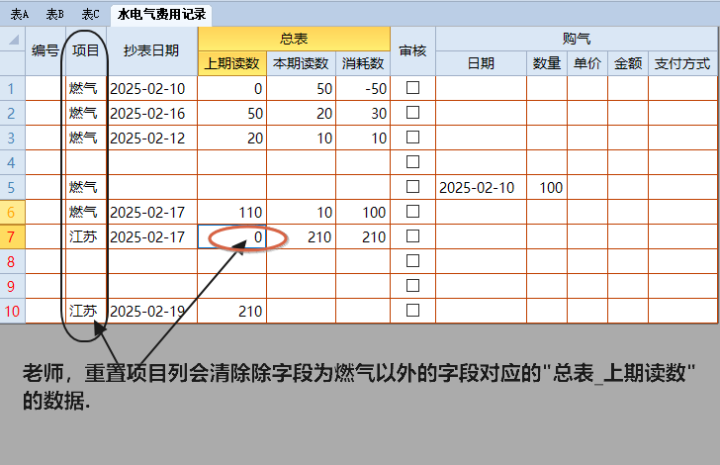Select row header 2
Viewport: 720px width, 465px height.
[x=13, y=113]
